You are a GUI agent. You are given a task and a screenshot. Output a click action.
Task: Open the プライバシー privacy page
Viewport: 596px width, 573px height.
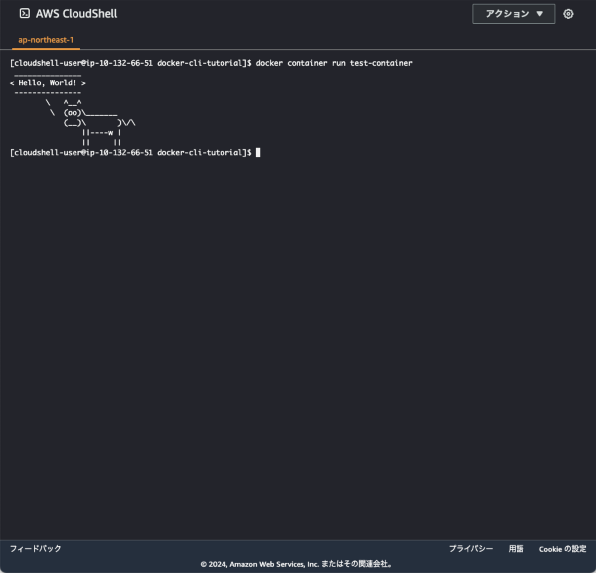[471, 549]
